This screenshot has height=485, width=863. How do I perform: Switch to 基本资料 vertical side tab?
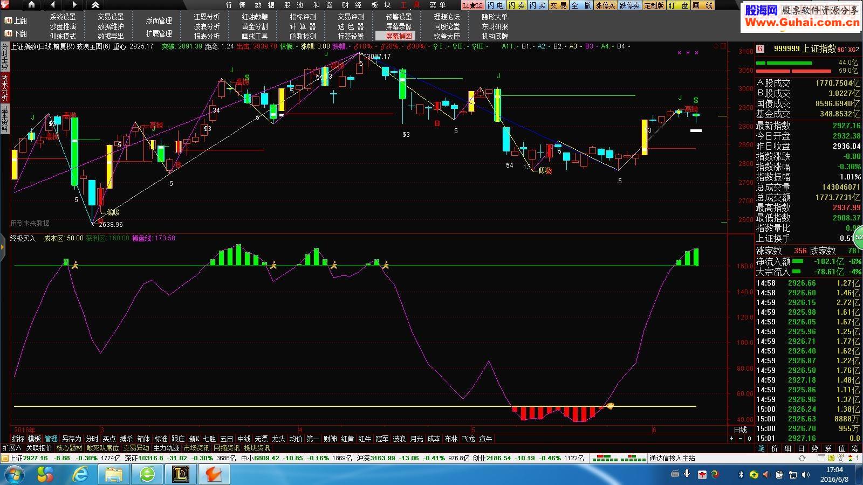4,119
